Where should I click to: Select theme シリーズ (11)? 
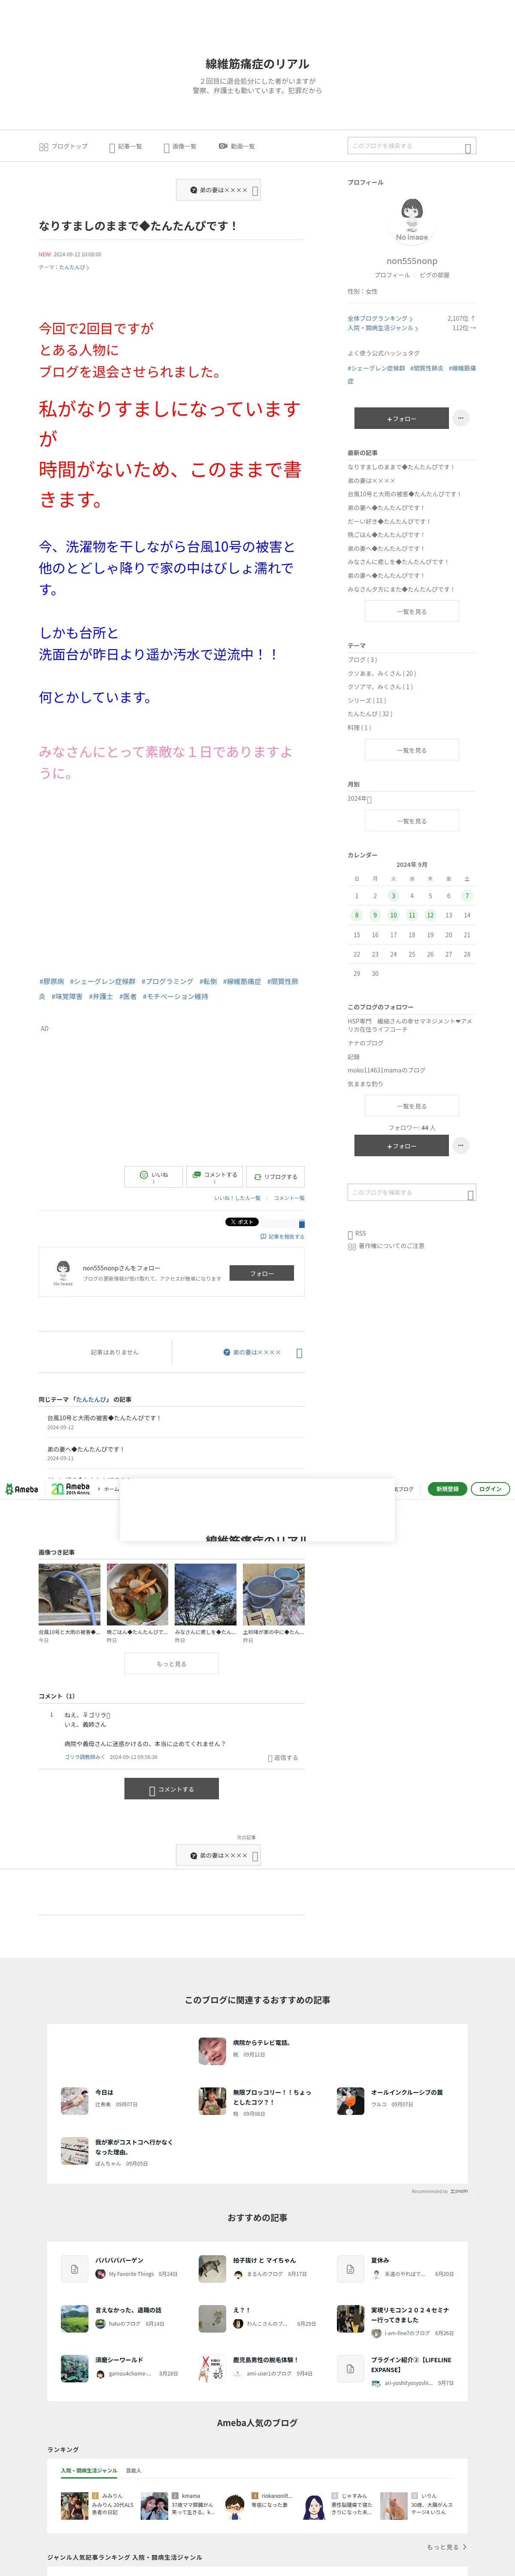[x=367, y=700]
